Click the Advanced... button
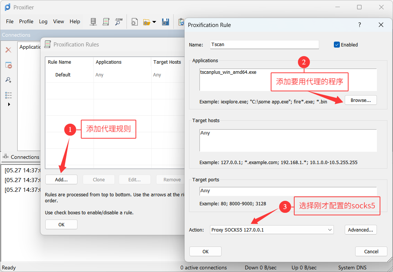This screenshot has height=272, width=393. (x=361, y=230)
